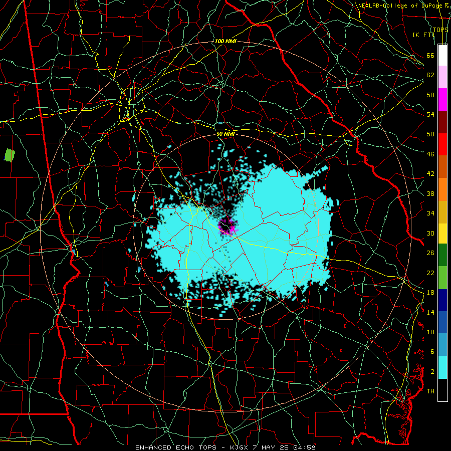This screenshot has height=451, width=451.
Task: Click the '10' legend label
Action: (x=430, y=332)
